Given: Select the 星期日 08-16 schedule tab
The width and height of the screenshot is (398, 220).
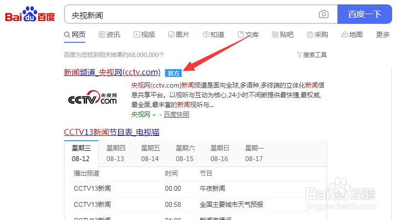Looking at the screenshot, I should (220, 153).
